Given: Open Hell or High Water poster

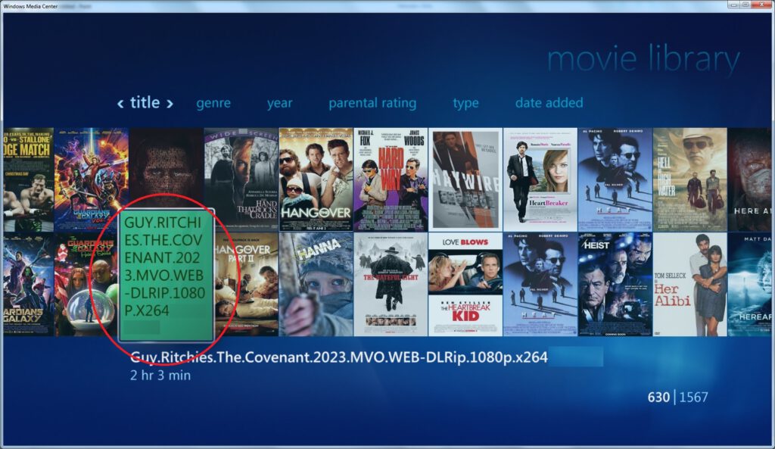Looking at the screenshot, I should coord(690,179).
